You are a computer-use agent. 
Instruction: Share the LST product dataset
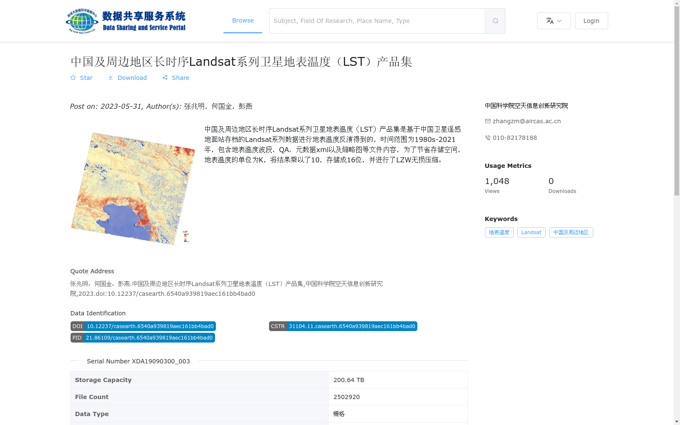[176, 78]
